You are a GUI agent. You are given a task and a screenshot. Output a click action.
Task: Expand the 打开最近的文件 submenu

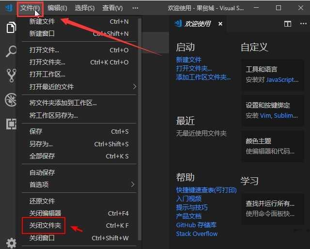79,86
